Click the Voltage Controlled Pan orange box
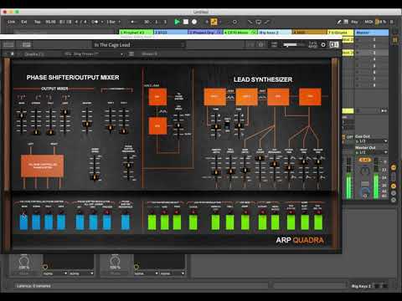The width and height of the screenshot is (402, 301). pos(43,166)
